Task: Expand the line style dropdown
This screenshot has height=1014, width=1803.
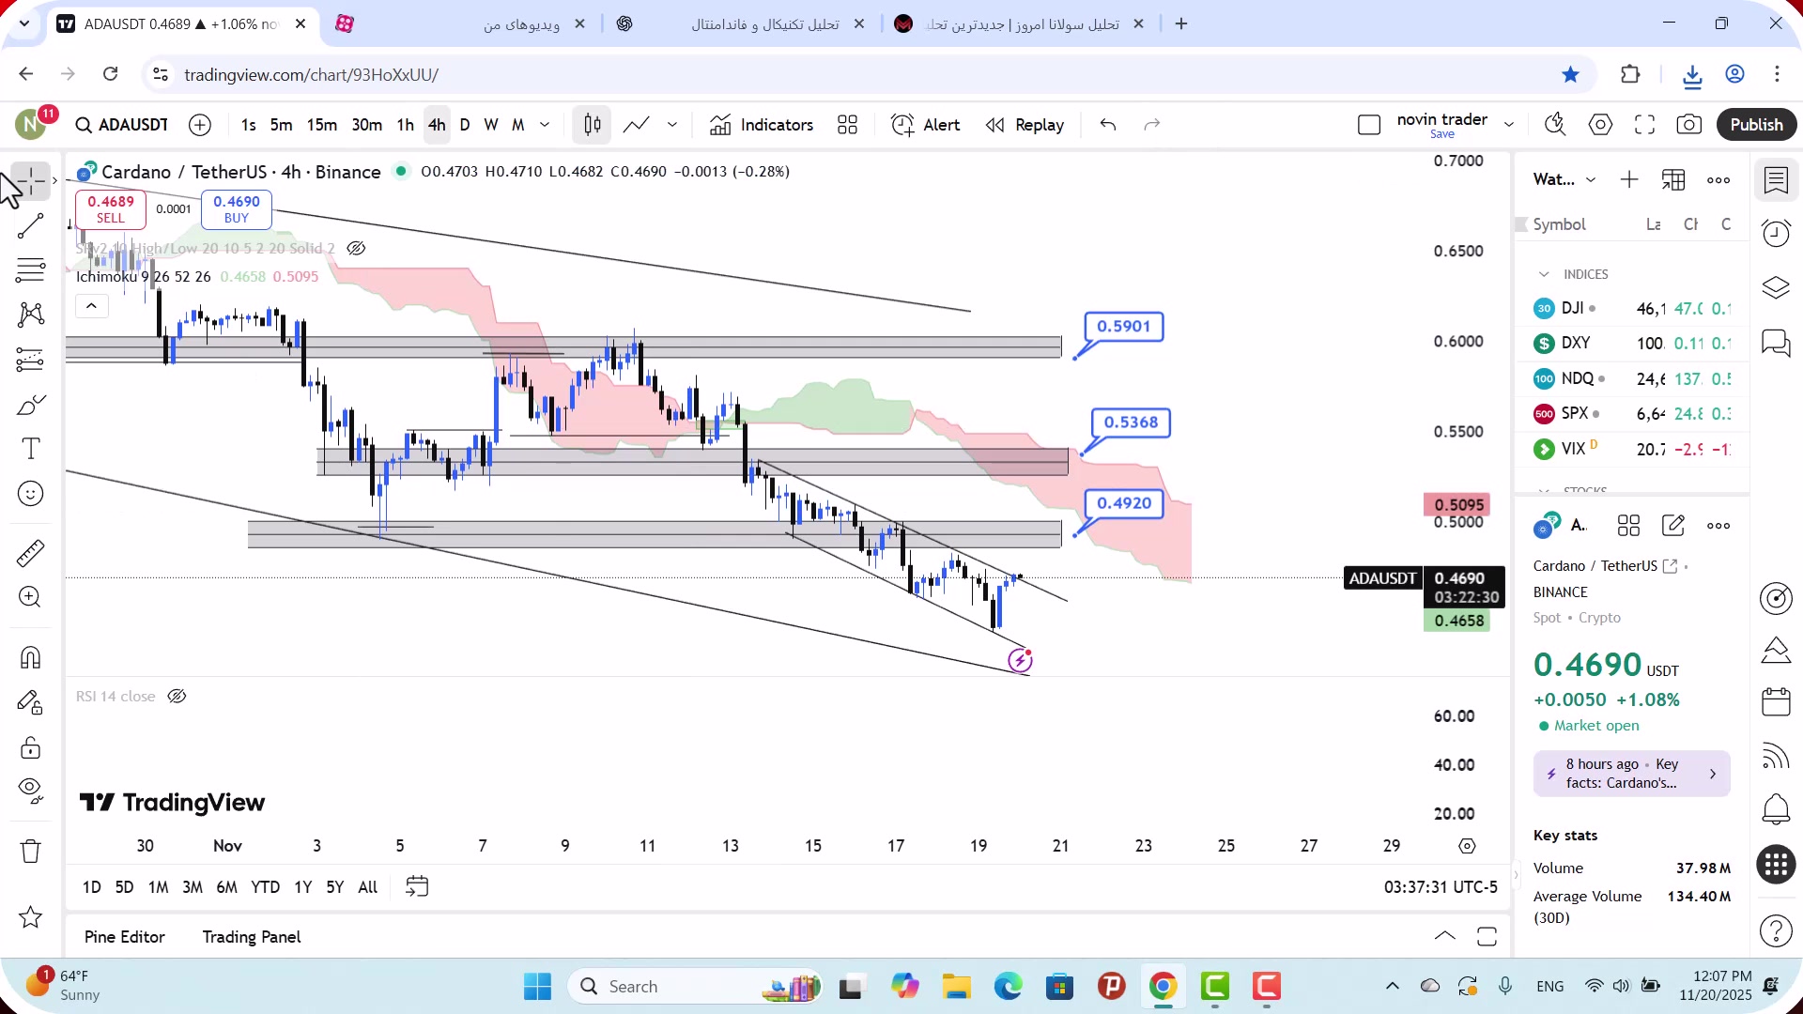Action: pyautogui.click(x=672, y=125)
